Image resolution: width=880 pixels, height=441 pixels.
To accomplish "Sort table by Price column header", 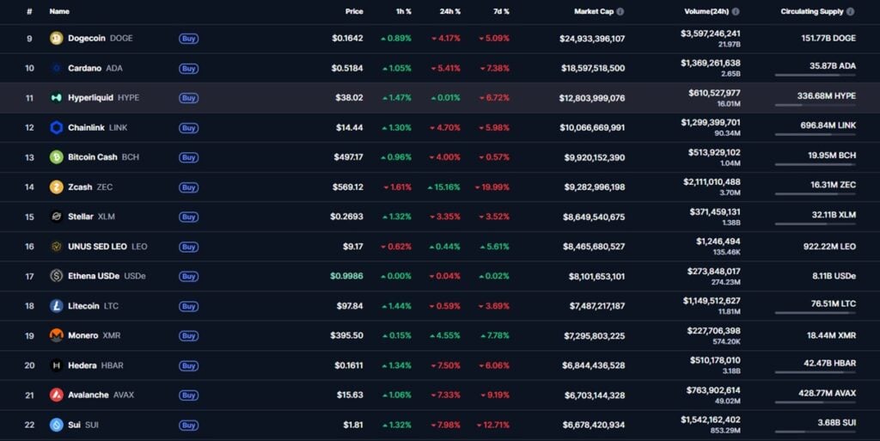I will point(354,12).
